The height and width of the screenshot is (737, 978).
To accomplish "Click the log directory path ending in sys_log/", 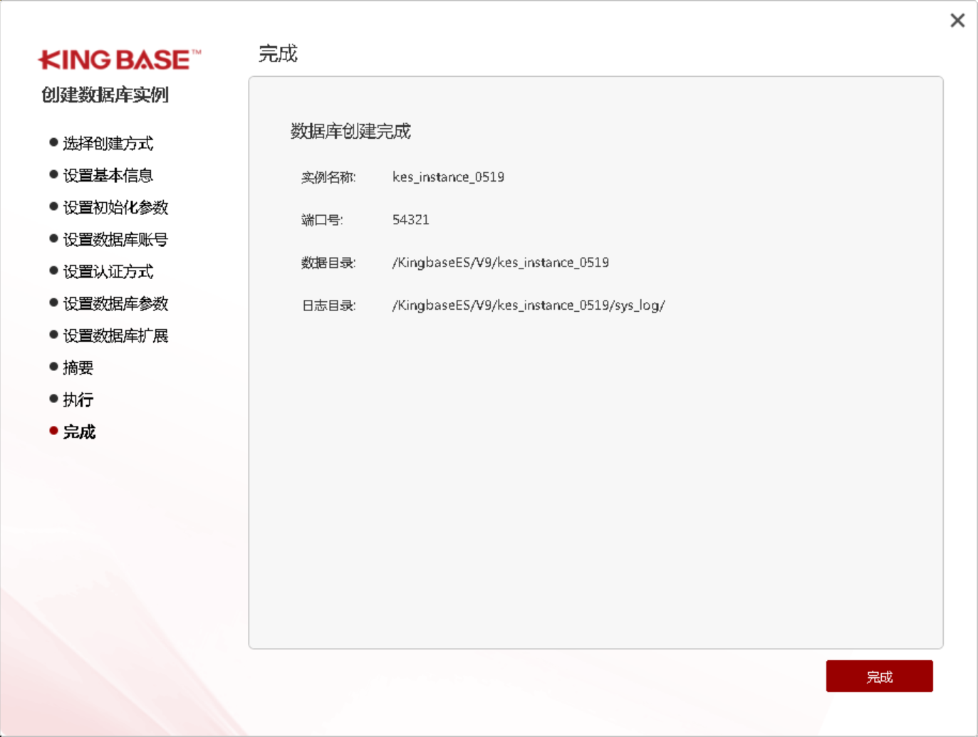I will click(528, 305).
